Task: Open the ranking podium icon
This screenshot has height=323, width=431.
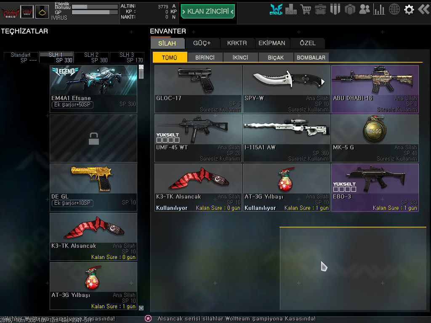Action: (x=291, y=9)
